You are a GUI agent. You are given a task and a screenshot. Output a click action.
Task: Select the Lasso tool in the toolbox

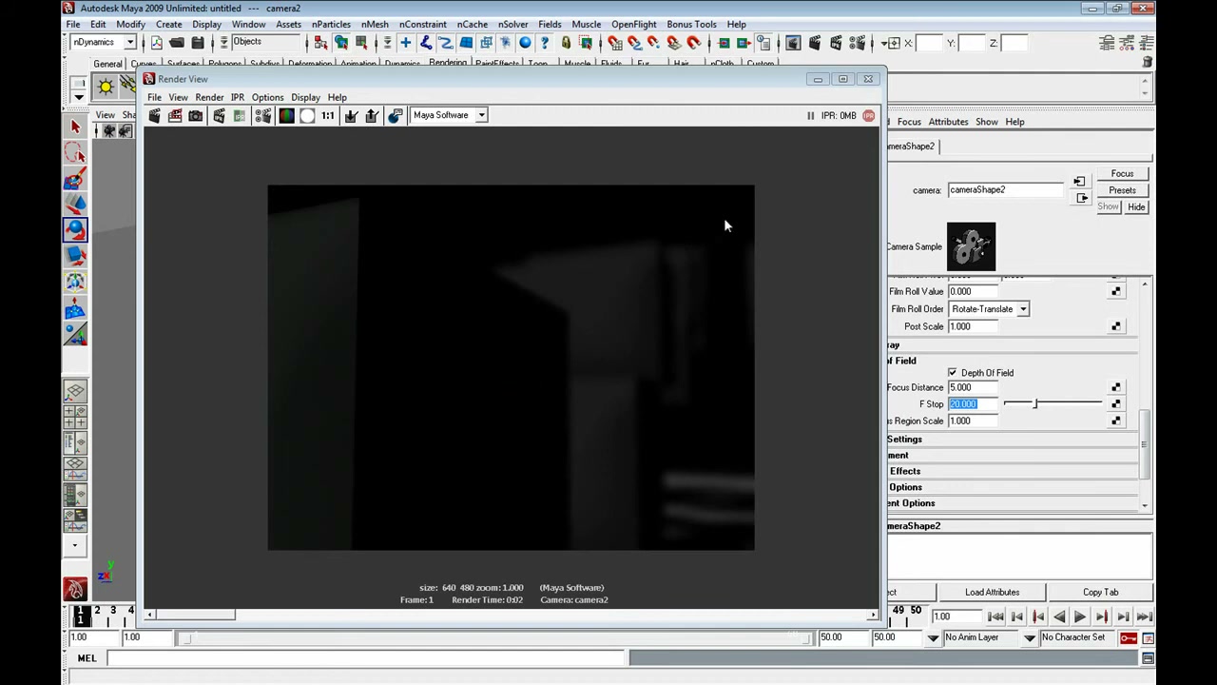point(75,153)
